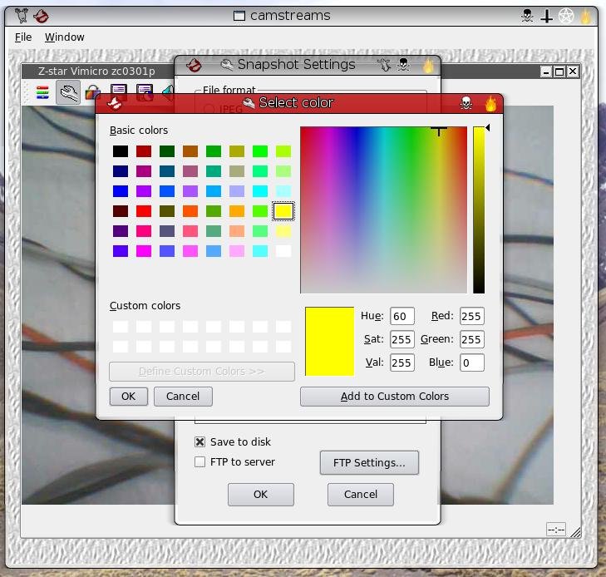Select the first custom color cell
This screenshot has height=577, width=606.
click(121, 327)
